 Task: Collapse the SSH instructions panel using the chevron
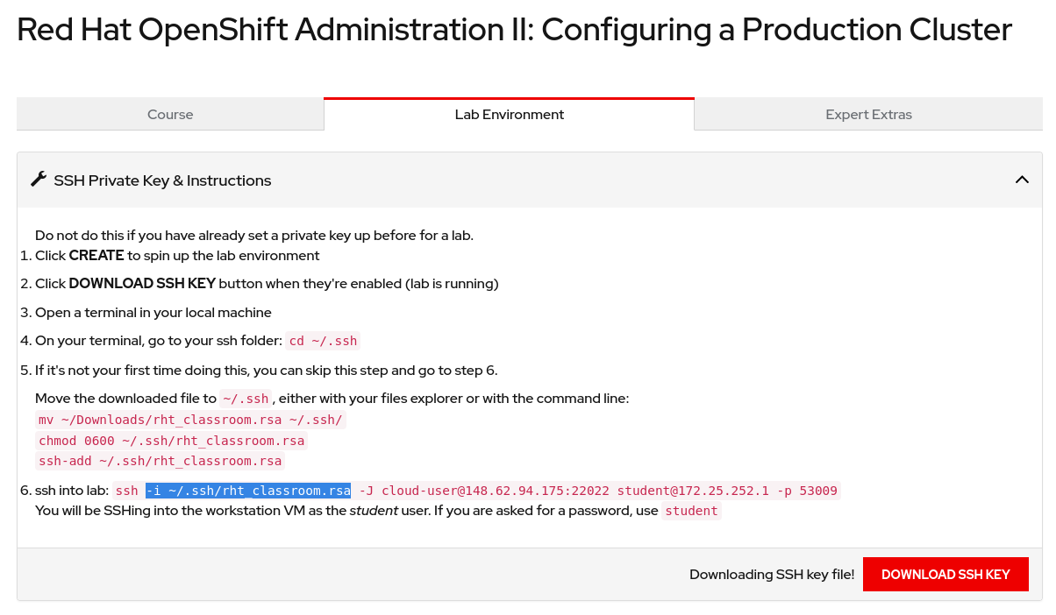tap(1021, 180)
